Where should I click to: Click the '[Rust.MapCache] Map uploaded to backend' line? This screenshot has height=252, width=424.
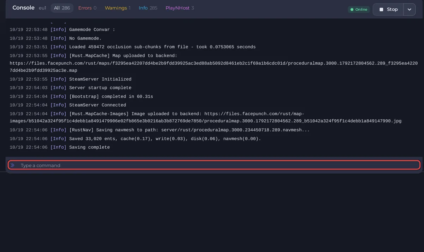(x=93, y=56)
